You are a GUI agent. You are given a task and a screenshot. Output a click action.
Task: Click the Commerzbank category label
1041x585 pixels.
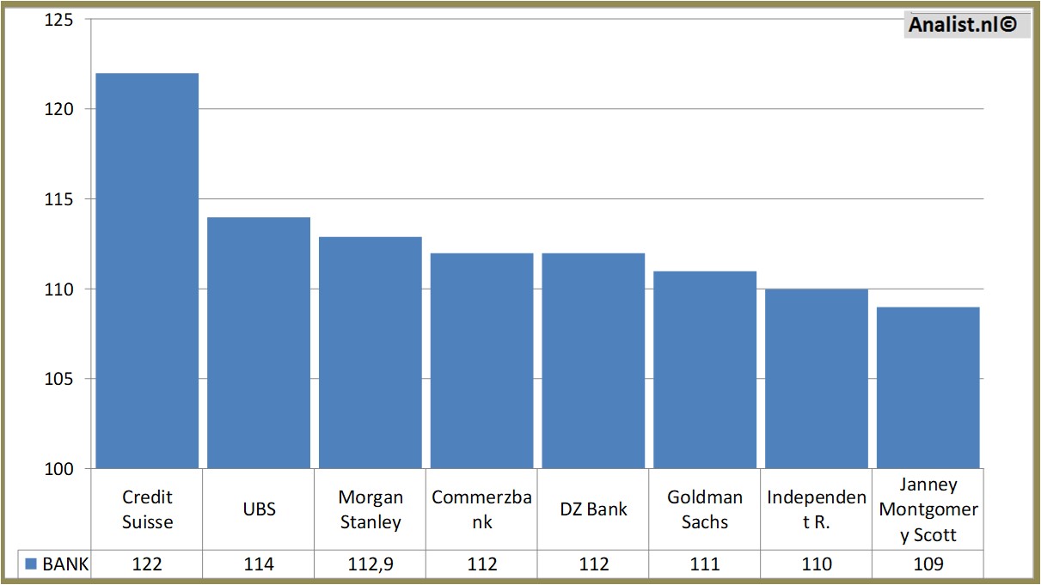coord(481,509)
